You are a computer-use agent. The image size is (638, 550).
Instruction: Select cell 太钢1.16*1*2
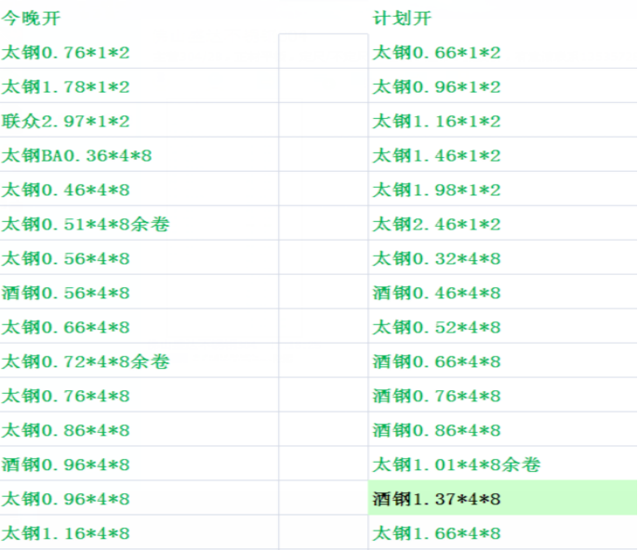click(x=503, y=121)
